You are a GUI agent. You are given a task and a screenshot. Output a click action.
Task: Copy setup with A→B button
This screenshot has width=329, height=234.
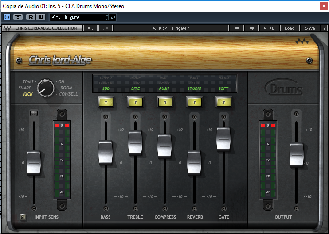tap(269, 28)
